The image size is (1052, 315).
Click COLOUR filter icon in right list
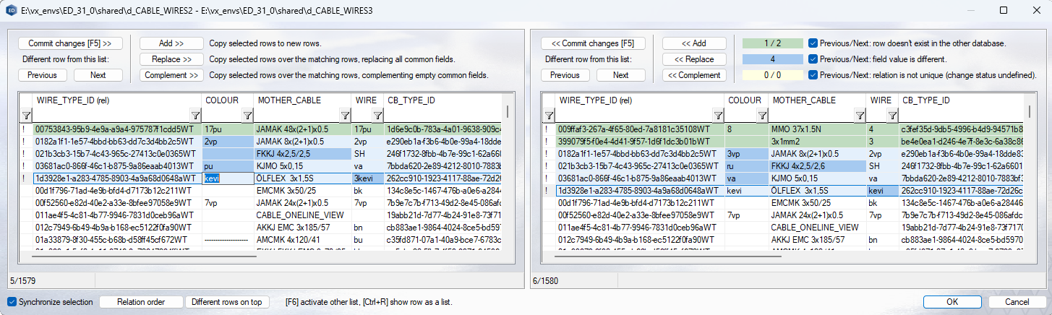762,115
